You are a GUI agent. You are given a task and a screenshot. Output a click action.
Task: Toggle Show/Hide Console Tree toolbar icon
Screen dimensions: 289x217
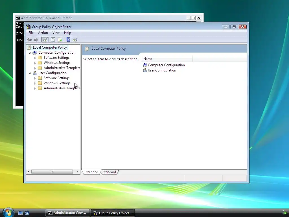tap(45, 40)
